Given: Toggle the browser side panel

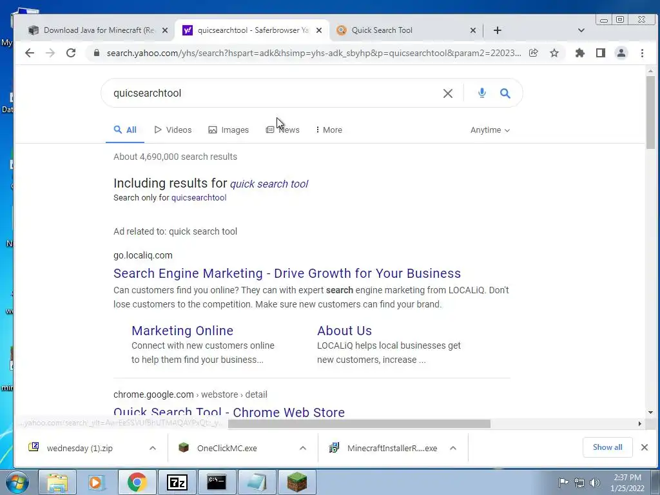Looking at the screenshot, I should (x=601, y=53).
